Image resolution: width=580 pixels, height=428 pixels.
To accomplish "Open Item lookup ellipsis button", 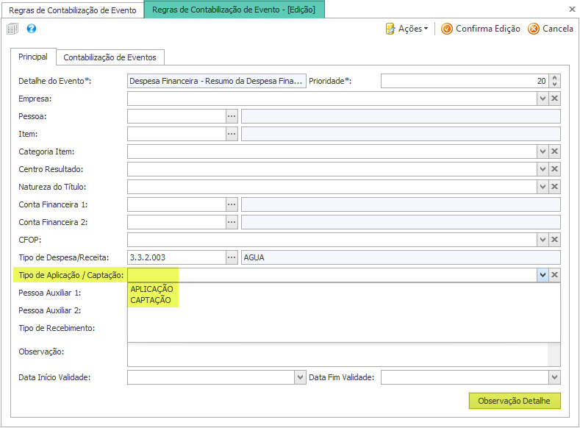I will [232, 134].
